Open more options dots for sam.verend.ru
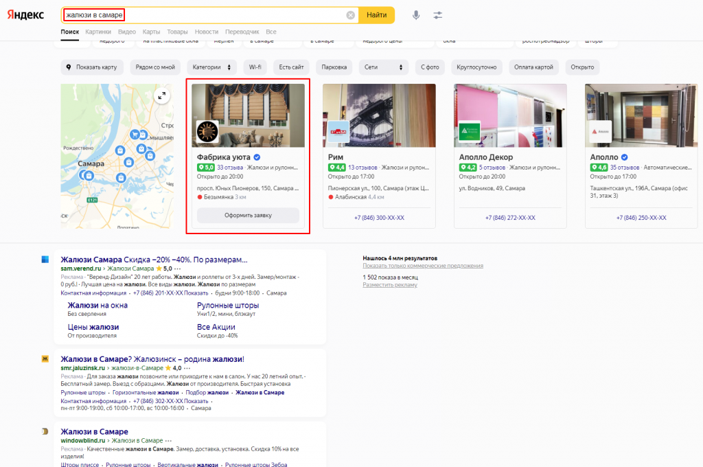Viewport: 703px width, 467px height. click(x=178, y=269)
